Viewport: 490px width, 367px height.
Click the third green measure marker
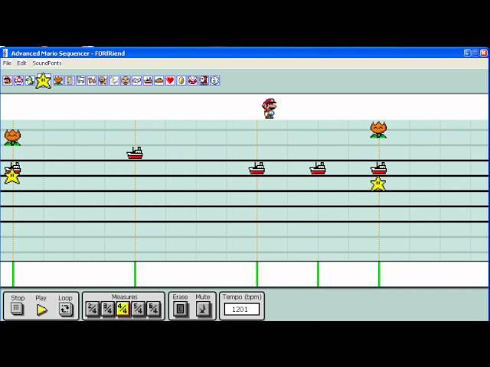(x=257, y=274)
